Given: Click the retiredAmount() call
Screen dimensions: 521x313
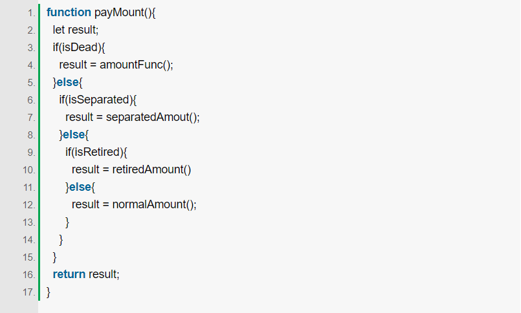Looking at the screenshot, I should click(x=151, y=169).
